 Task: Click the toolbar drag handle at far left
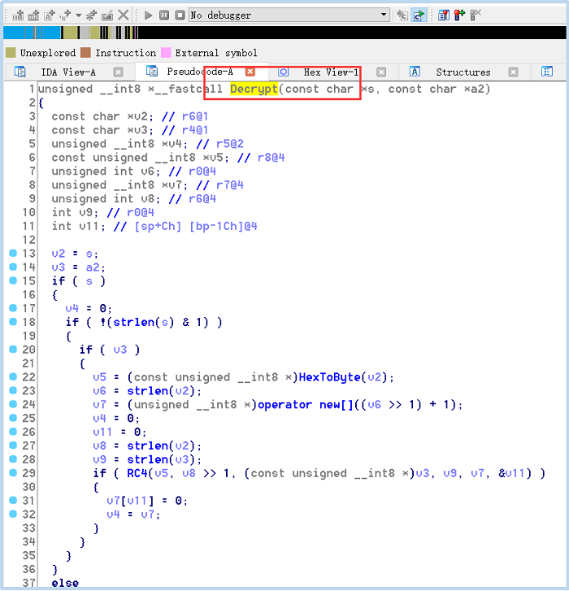coord(6,15)
